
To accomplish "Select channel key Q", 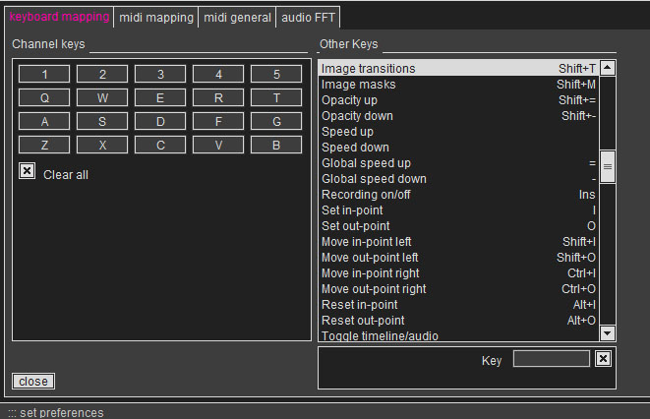I will (x=44, y=98).
